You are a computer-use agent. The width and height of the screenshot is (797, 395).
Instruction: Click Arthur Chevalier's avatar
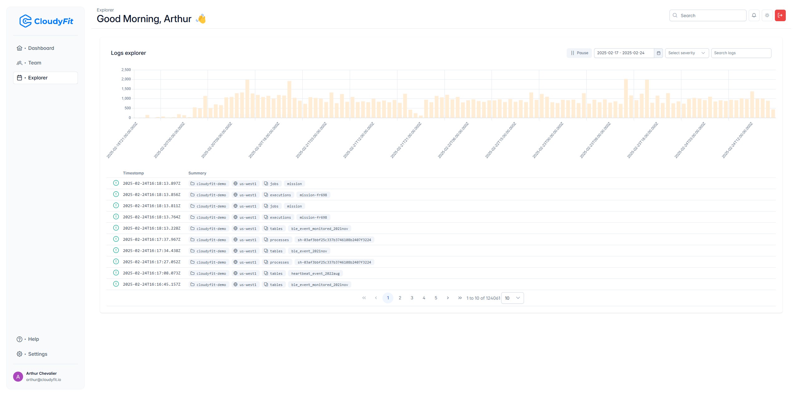(x=18, y=376)
